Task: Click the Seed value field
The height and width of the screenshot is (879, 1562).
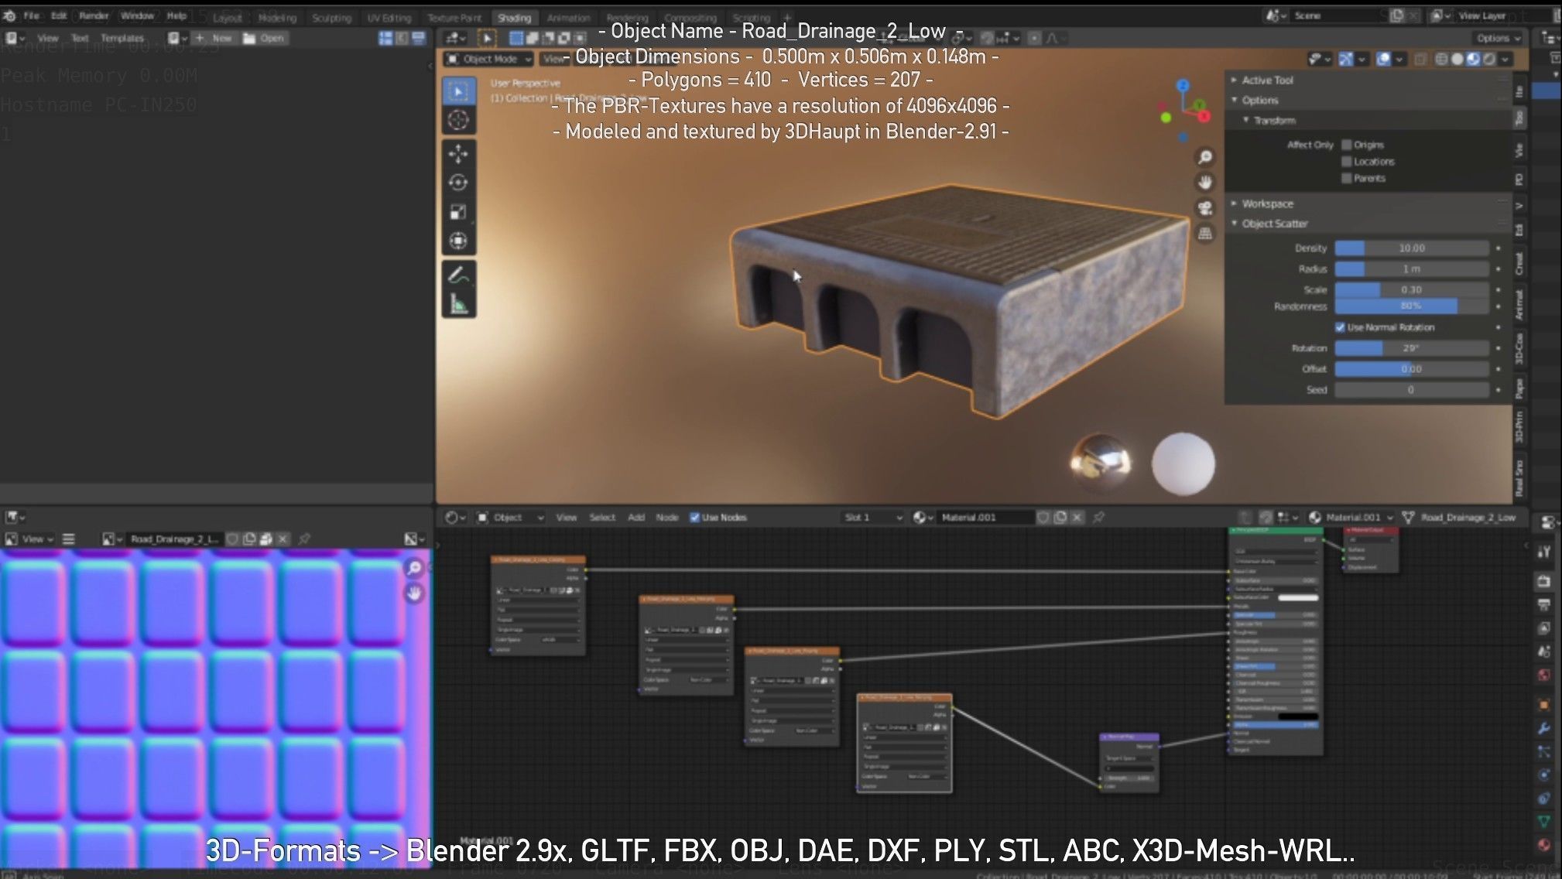Action: (1411, 390)
